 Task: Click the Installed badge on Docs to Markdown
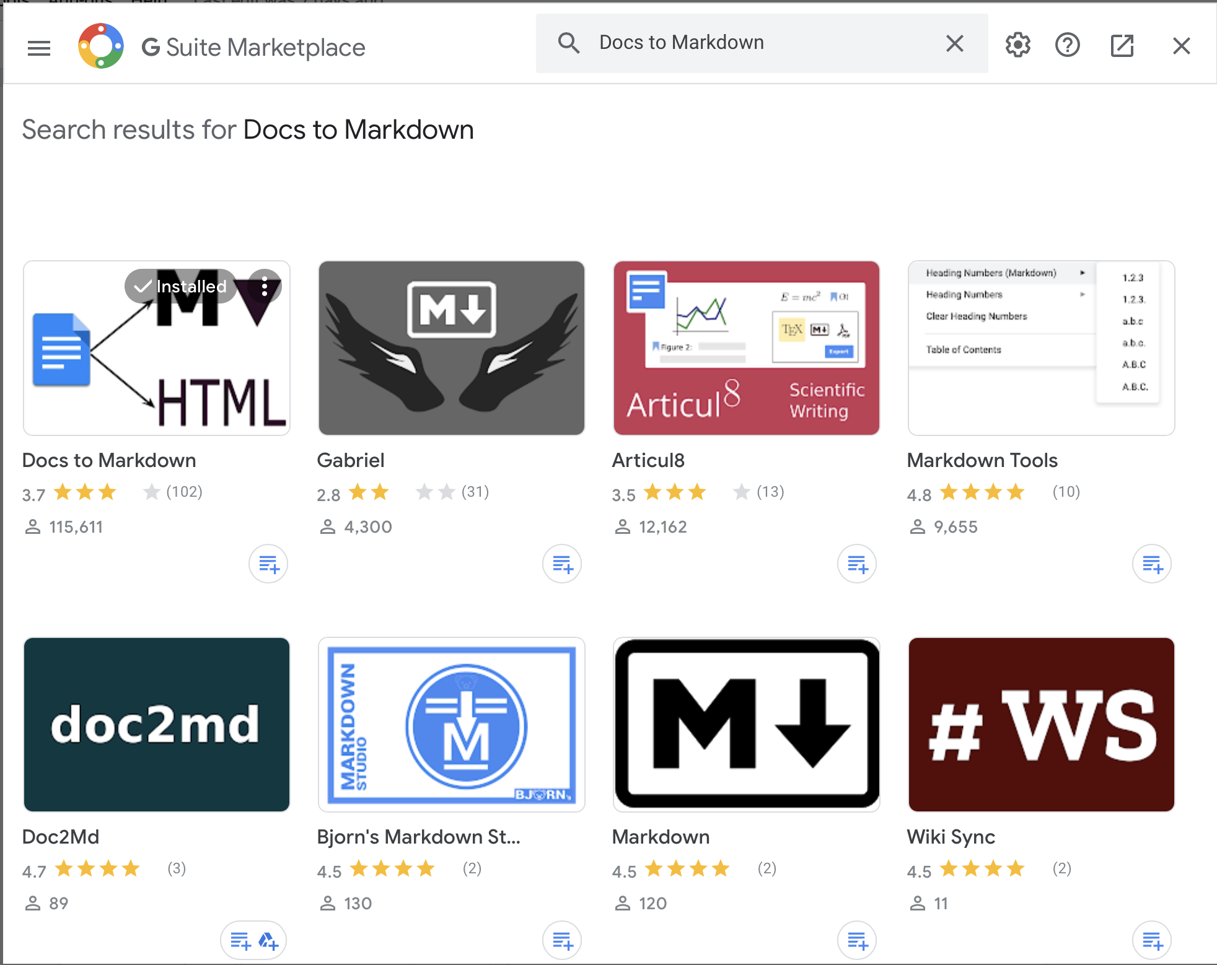[180, 286]
